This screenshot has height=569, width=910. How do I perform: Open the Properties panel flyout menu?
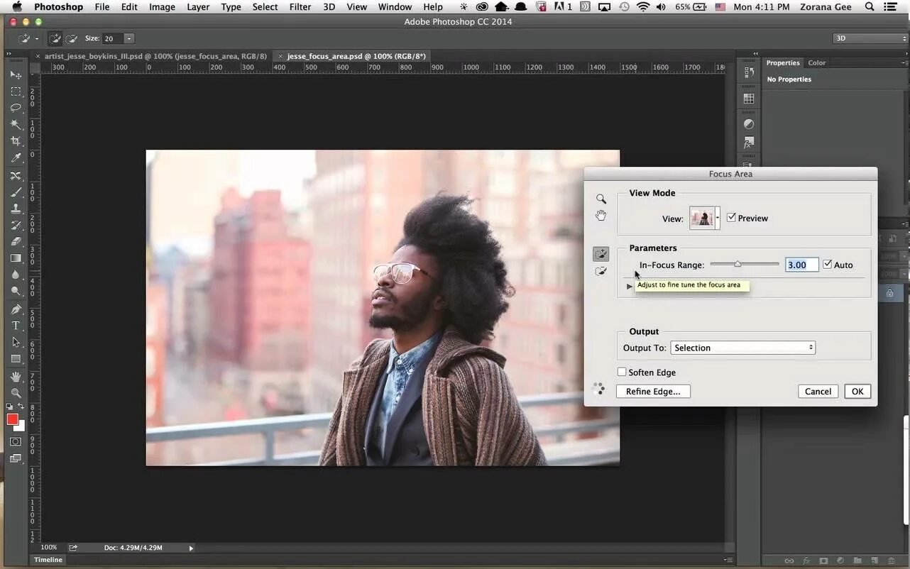[904, 62]
